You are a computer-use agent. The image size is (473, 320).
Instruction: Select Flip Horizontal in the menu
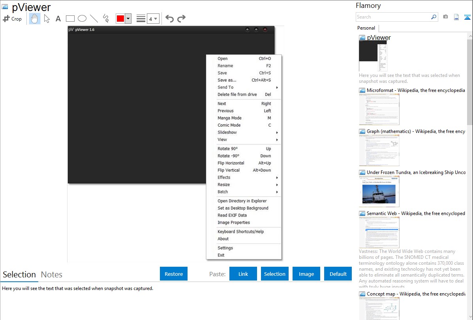(x=244, y=163)
